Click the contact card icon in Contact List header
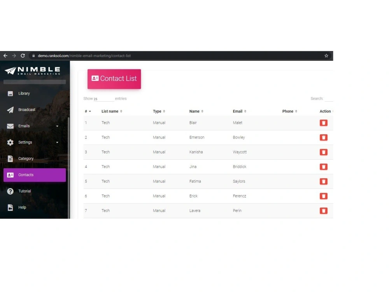Viewport: 389px width, 292px height. tap(95, 78)
